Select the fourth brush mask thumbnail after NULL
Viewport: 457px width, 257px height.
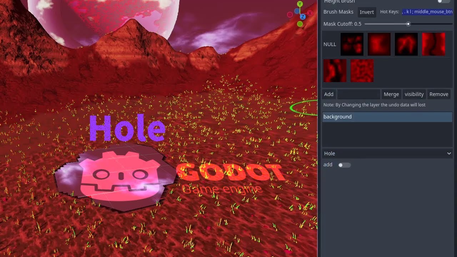(433, 44)
